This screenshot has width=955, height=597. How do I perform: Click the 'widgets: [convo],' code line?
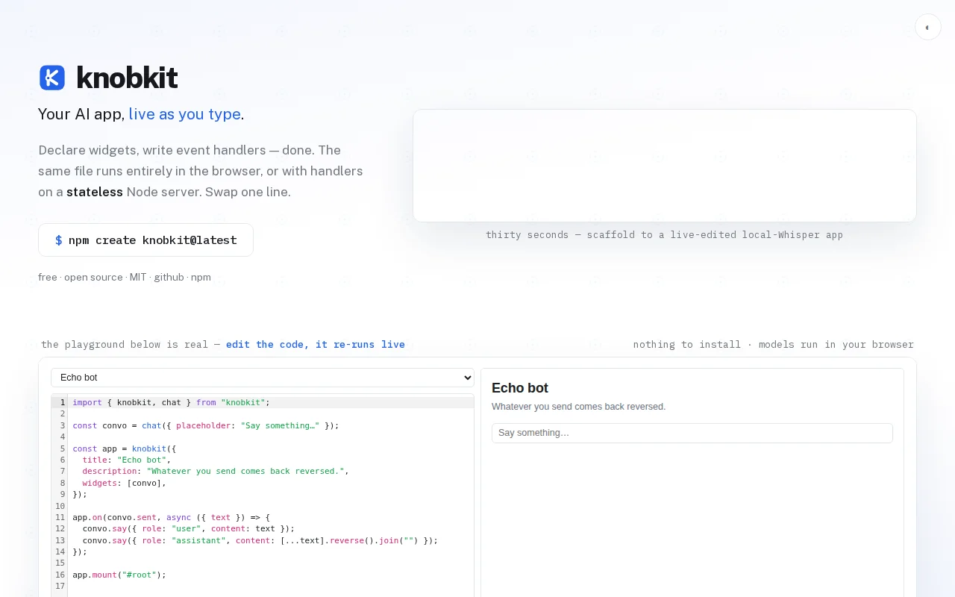[x=124, y=483]
